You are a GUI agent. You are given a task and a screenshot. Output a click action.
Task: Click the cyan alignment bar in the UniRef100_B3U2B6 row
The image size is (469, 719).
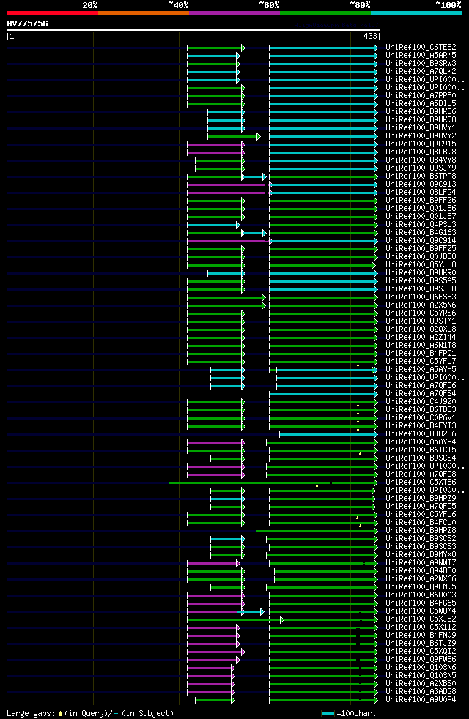(x=328, y=434)
